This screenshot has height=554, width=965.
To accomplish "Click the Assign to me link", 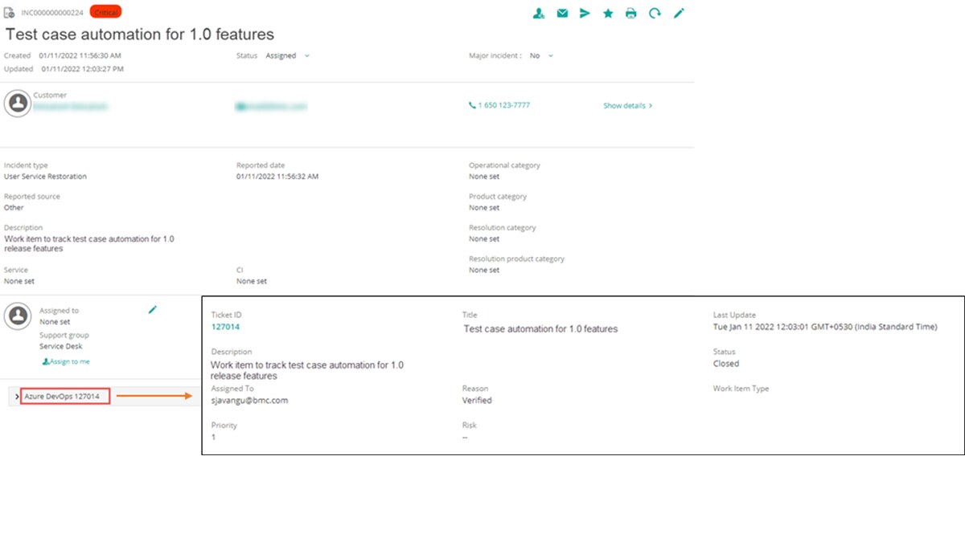I will (x=66, y=361).
